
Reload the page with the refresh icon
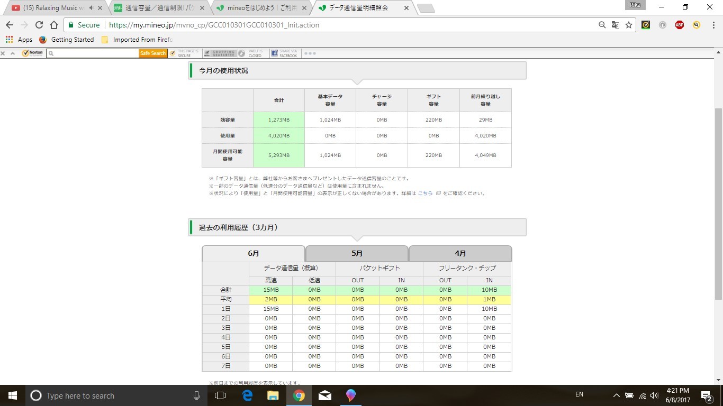(39, 25)
